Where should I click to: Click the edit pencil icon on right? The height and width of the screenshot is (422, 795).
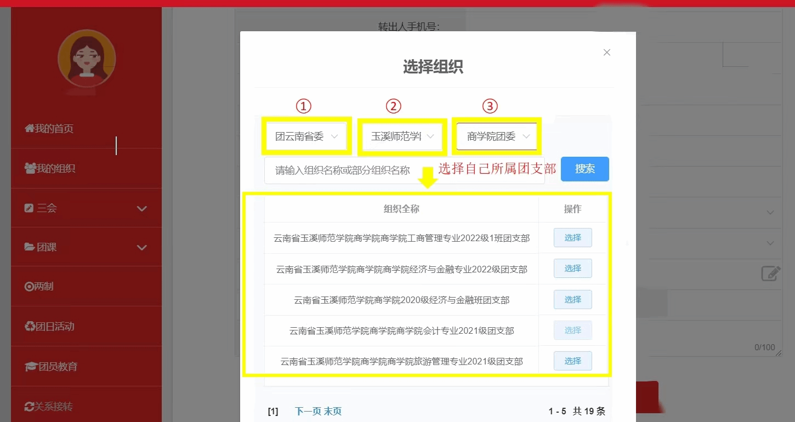coord(771,273)
